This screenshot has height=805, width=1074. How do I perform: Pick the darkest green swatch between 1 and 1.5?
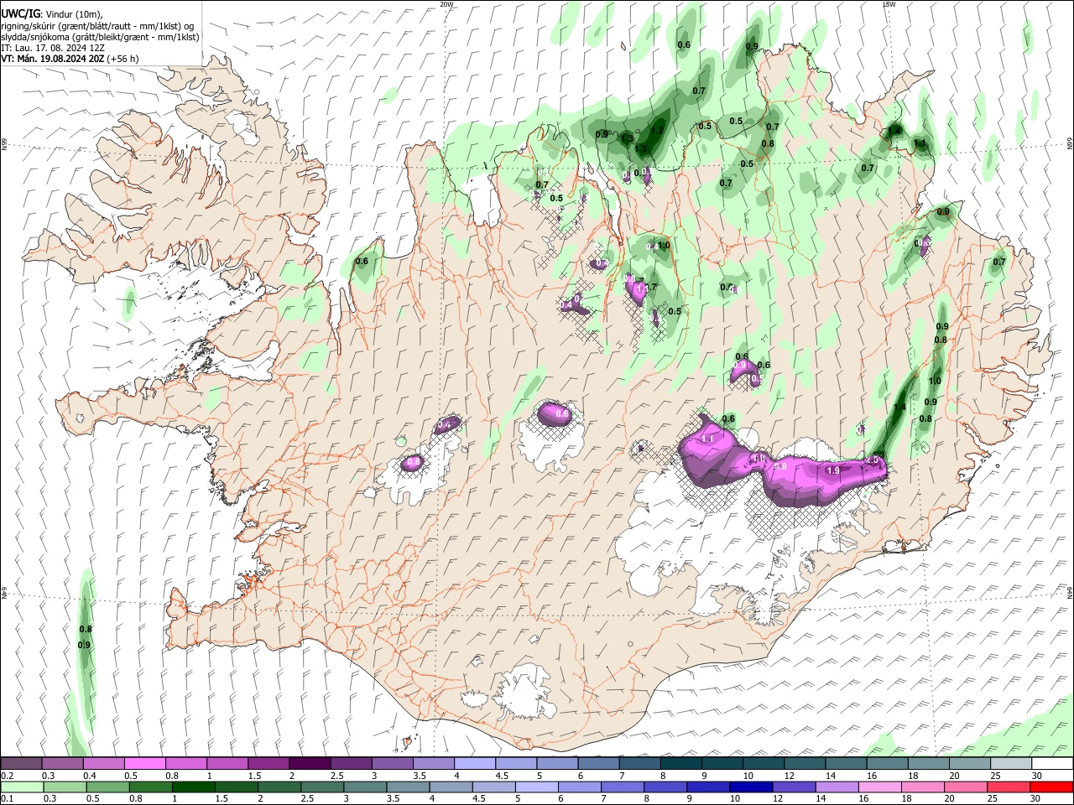click(194, 787)
